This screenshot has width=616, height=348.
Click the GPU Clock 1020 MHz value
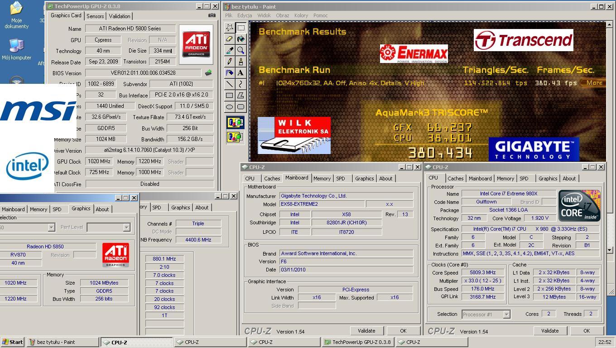(x=99, y=161)
